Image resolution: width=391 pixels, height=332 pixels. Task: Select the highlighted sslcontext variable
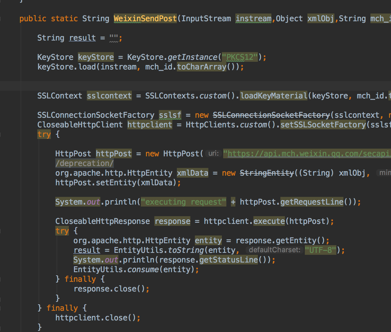109,96
